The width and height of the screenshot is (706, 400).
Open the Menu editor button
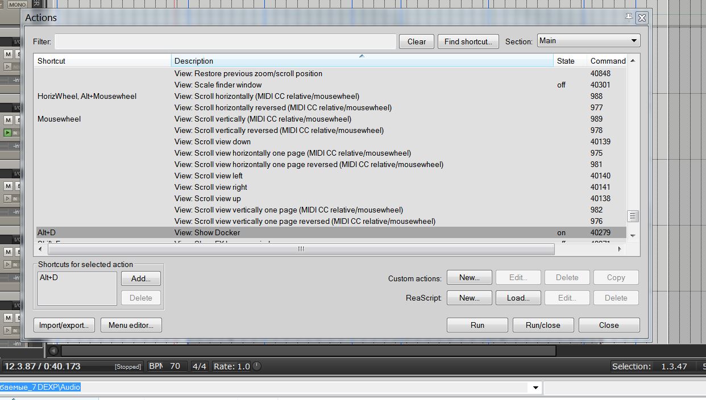coord(131,325)
